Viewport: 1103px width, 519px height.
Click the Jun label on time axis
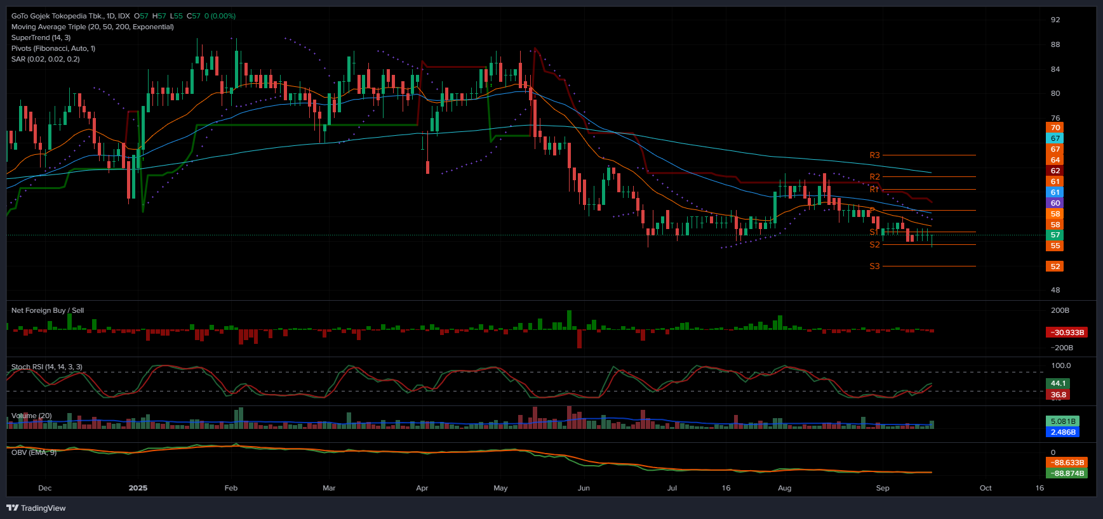click(584, 488)
